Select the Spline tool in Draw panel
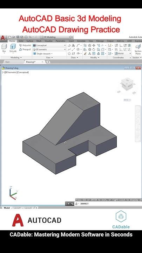Image resolution: width=142 pixels, height=253 pixels. click(x=69, y=50)
